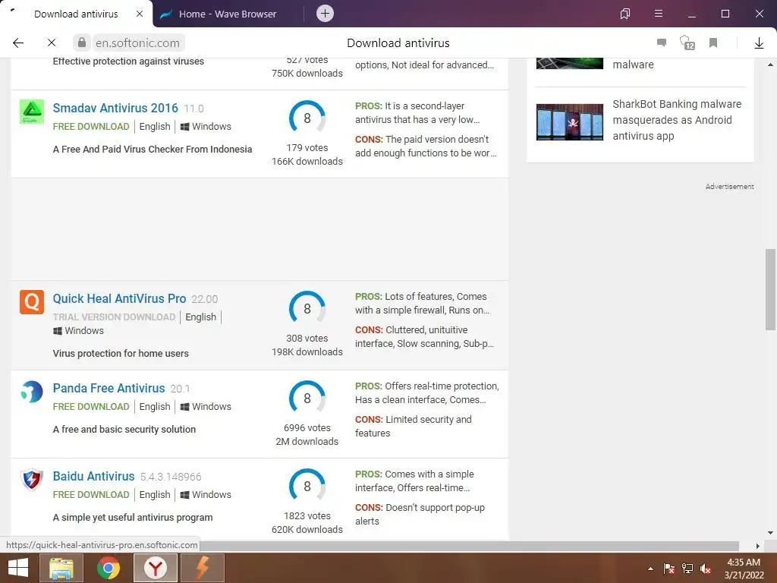Show hidden tray icons arrow
This screenshot has width=777, height=583.
tap(650, 569)
